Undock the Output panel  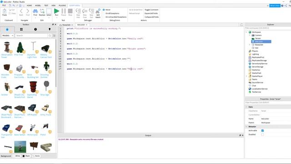pyautogui.click(x=240, y=135)
